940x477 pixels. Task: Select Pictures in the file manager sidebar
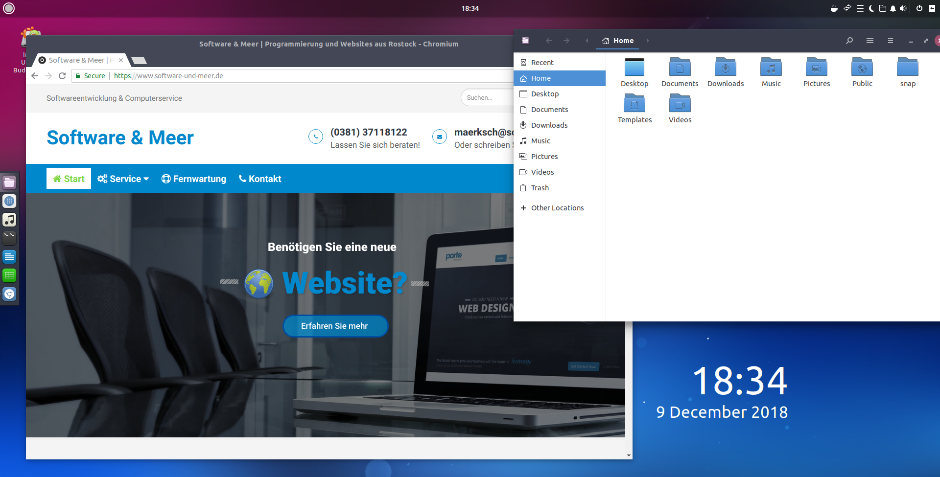(560, 157)
